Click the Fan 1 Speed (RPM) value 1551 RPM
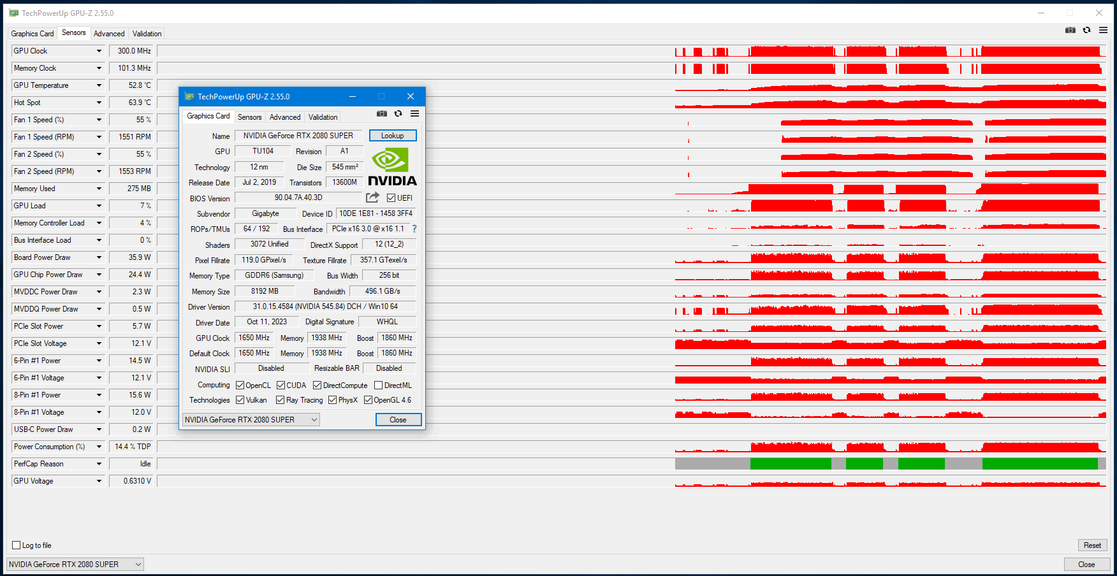 point(131,137)
